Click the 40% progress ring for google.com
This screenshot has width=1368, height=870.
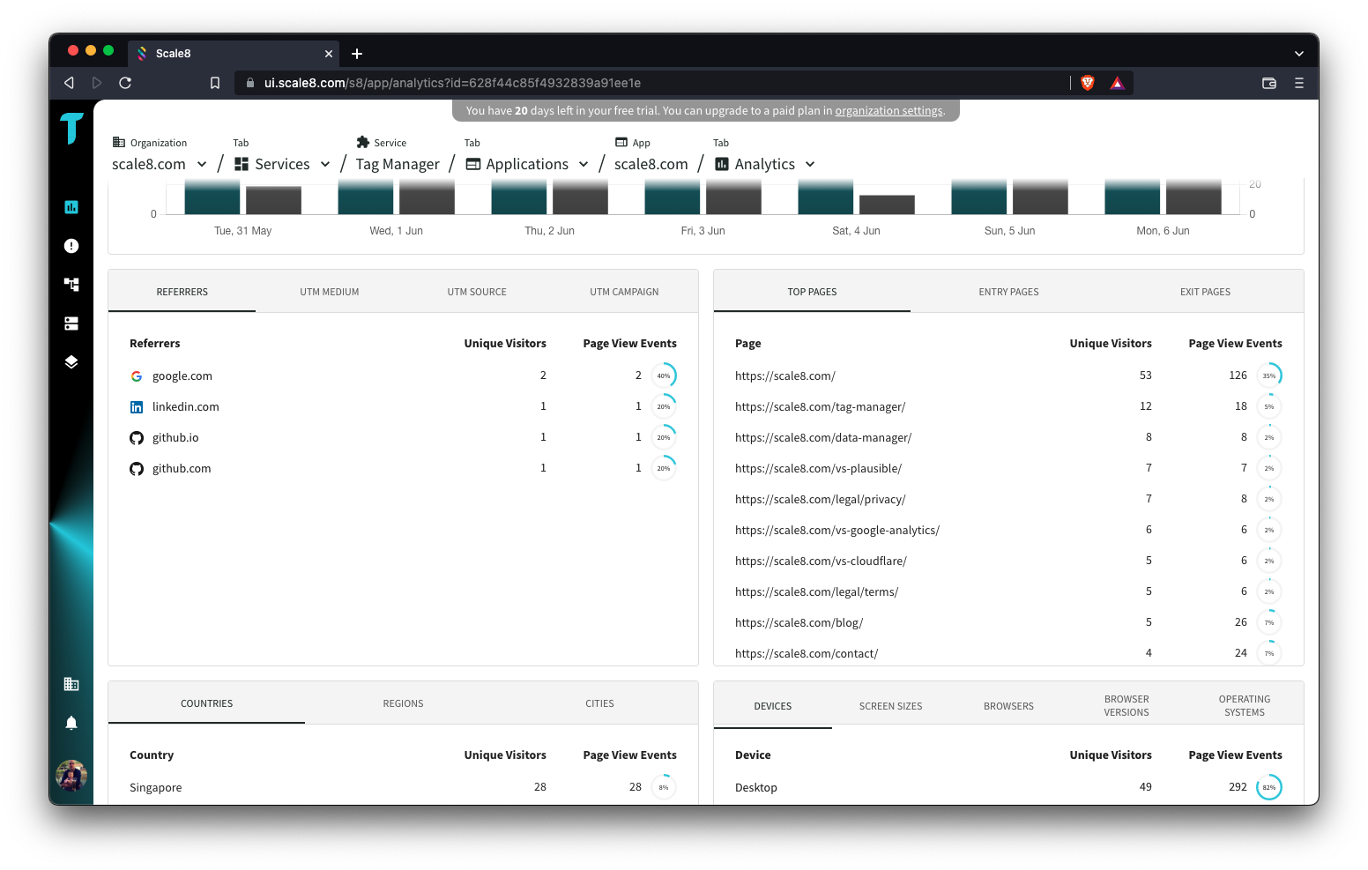[x=664, y=376]
